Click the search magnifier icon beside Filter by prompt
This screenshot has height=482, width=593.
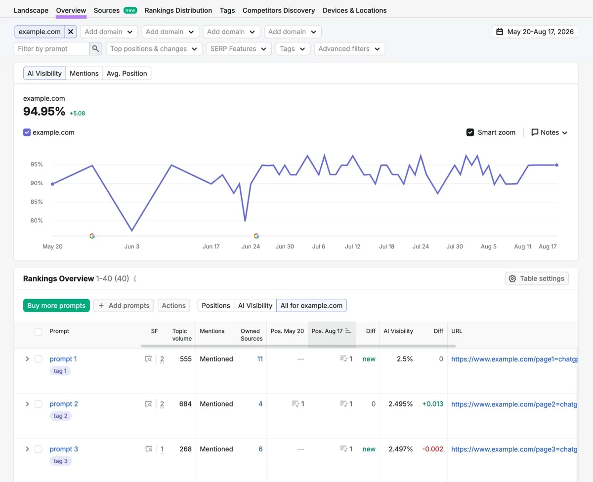tap(96, 48)
